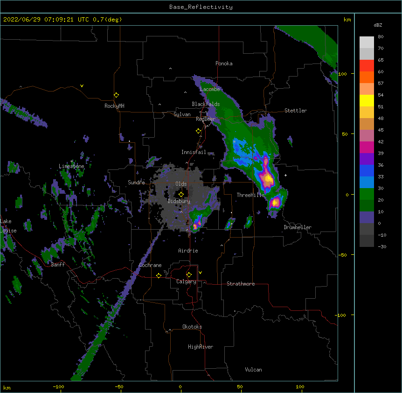Image resolution: width=402 pixels, height=393 pixels.
Task: Click the HighRiver label
Action: (x=201, y=347)
